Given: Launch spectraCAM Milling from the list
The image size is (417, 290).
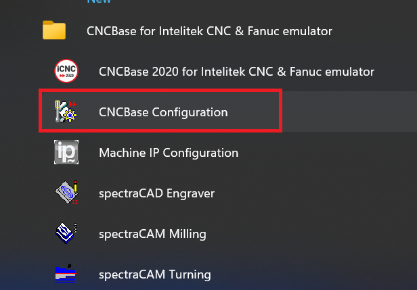Looking at the screenshot, I should pyautogui.click(x=152, y=234).
